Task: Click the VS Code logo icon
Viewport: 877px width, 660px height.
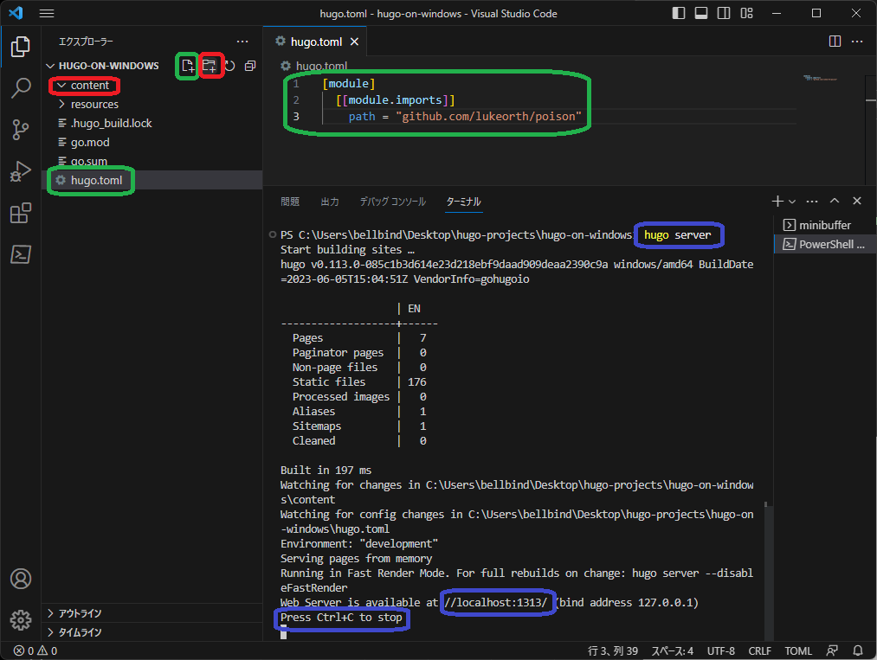Action: [x=16, y=13]
